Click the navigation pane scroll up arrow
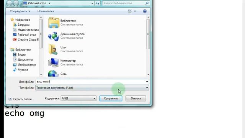The width and height of the screenshot is (245, 138). (41, 17)
